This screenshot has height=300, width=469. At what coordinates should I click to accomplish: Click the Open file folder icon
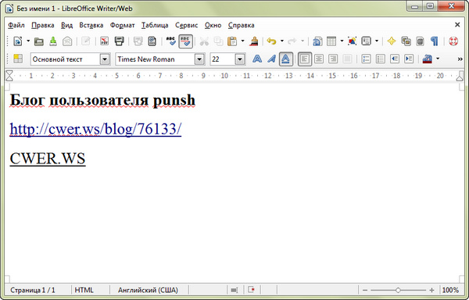[38, 41]
